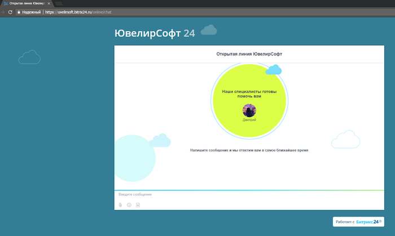The height and width of the screenshot is (236, 395).
Task: Click the secure padlock icon in address bar
Action: pos(19,12)
